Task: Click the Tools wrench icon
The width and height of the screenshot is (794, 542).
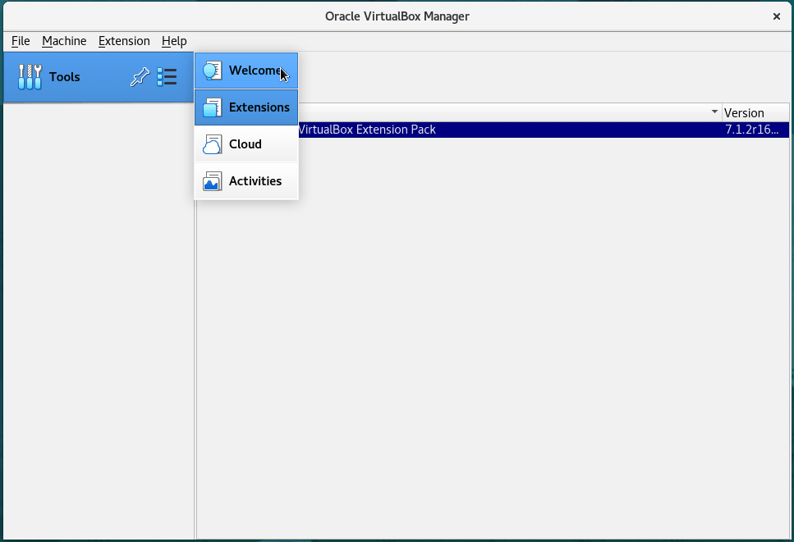Action: coord(30,77)
